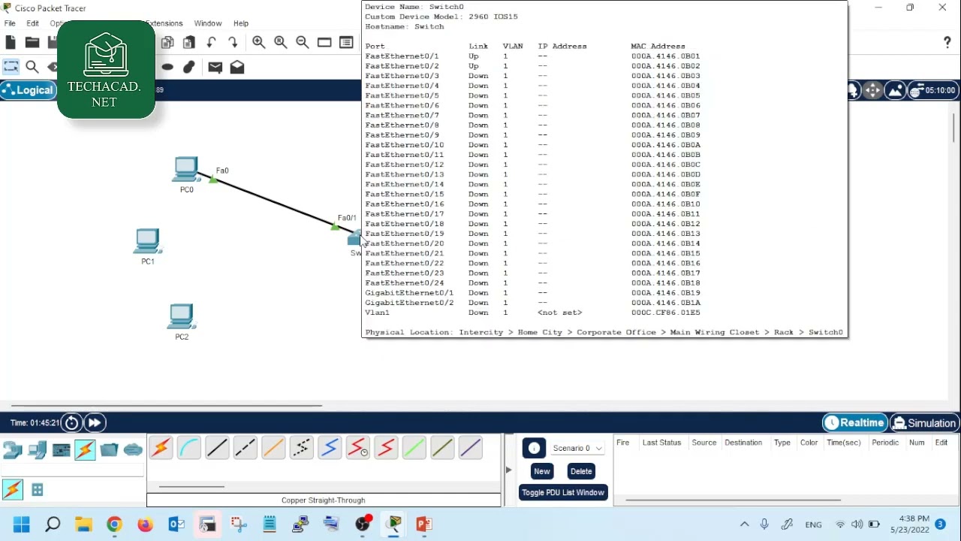Screen dimensions: 961x541
Task: Reset zoom with the R magnifier icon
Action: [x=281, y=43]
